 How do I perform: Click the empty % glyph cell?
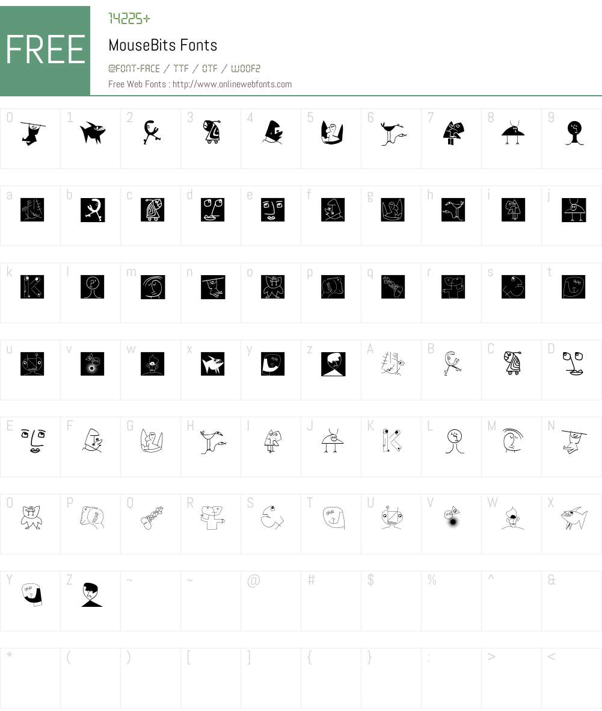click(451, 601)
